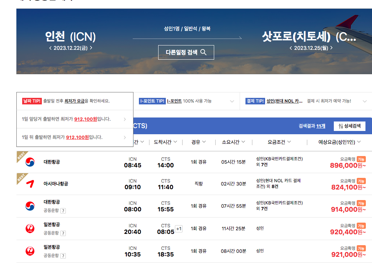The height and width of the screenshot is (267, 372).
Task: Expand the I-포인트 TIP dropdown
Action: tap(232, 101)
